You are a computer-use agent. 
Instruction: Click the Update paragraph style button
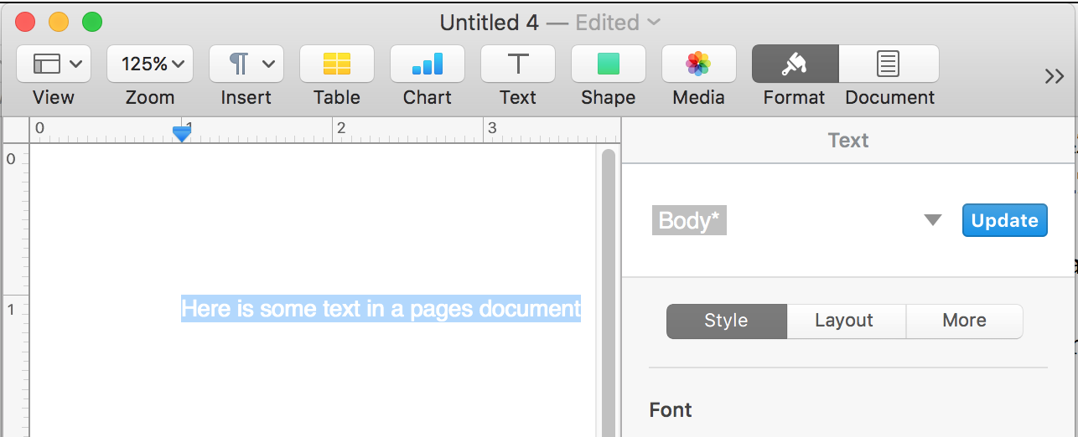click(x=1005, y=220)
